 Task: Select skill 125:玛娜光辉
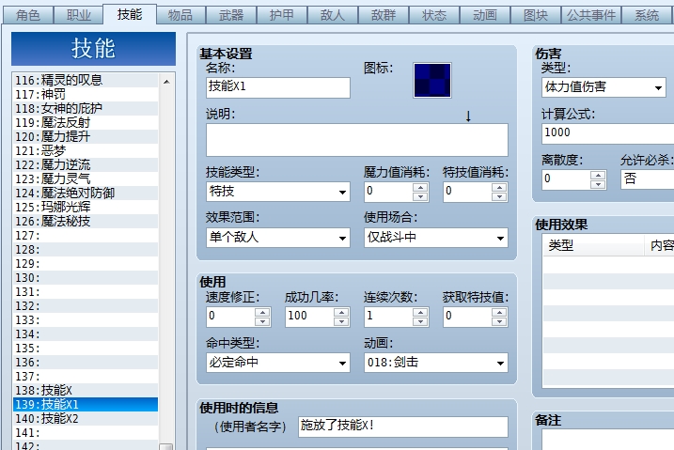pyautogui.click(x=86, y=208)
